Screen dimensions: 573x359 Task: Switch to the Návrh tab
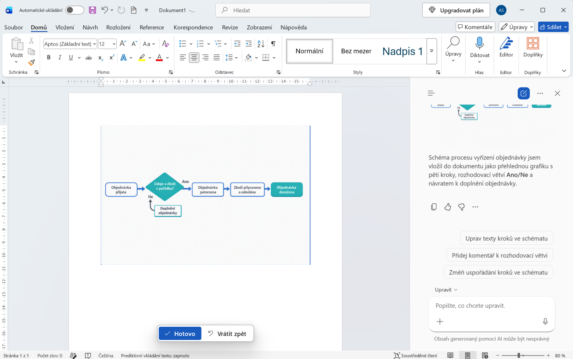[x=90, y=27]
